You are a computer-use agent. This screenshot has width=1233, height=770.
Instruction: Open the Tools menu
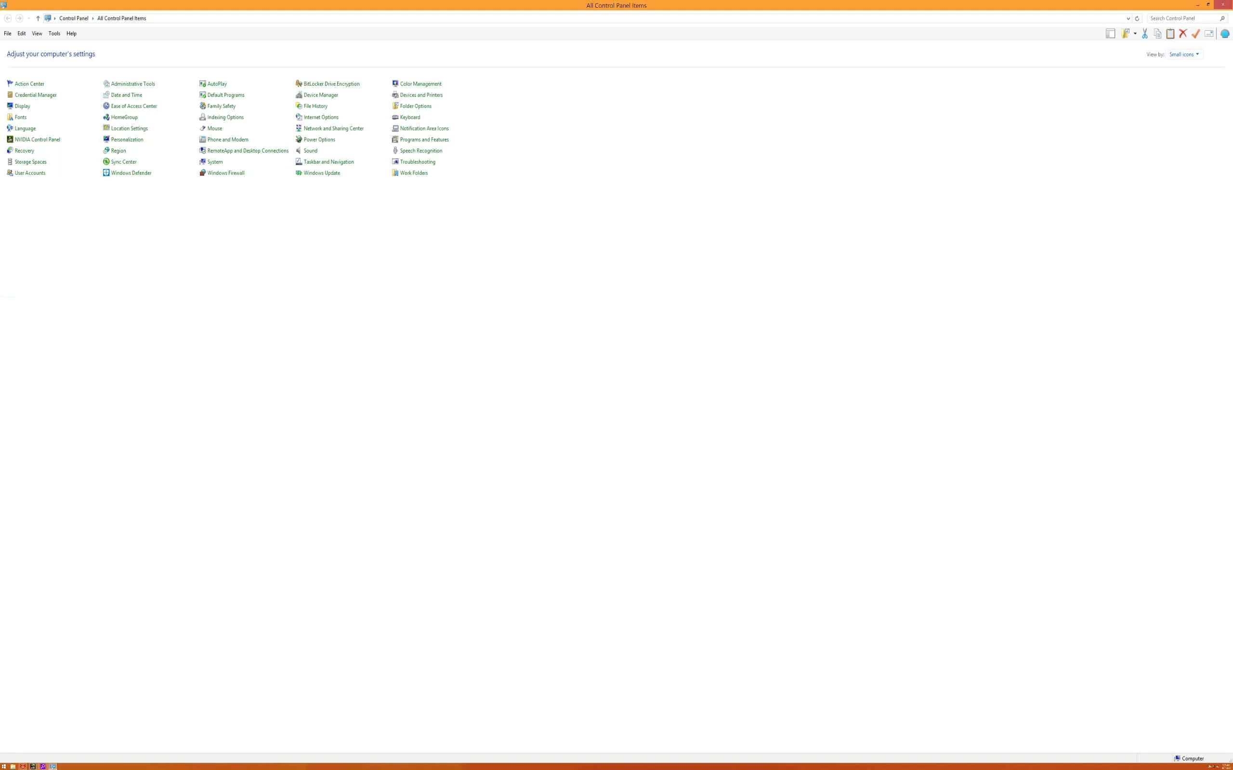click(x=54, y=34)
